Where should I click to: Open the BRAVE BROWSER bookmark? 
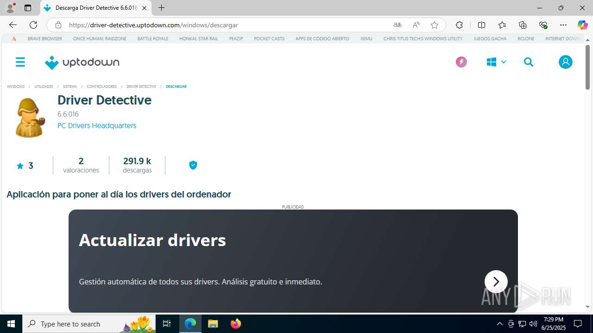point(45,39)
